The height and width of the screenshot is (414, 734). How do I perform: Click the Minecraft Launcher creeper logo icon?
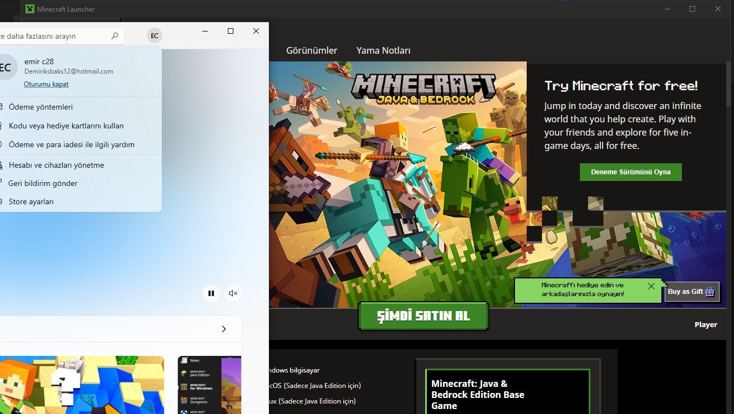(30, 9)
